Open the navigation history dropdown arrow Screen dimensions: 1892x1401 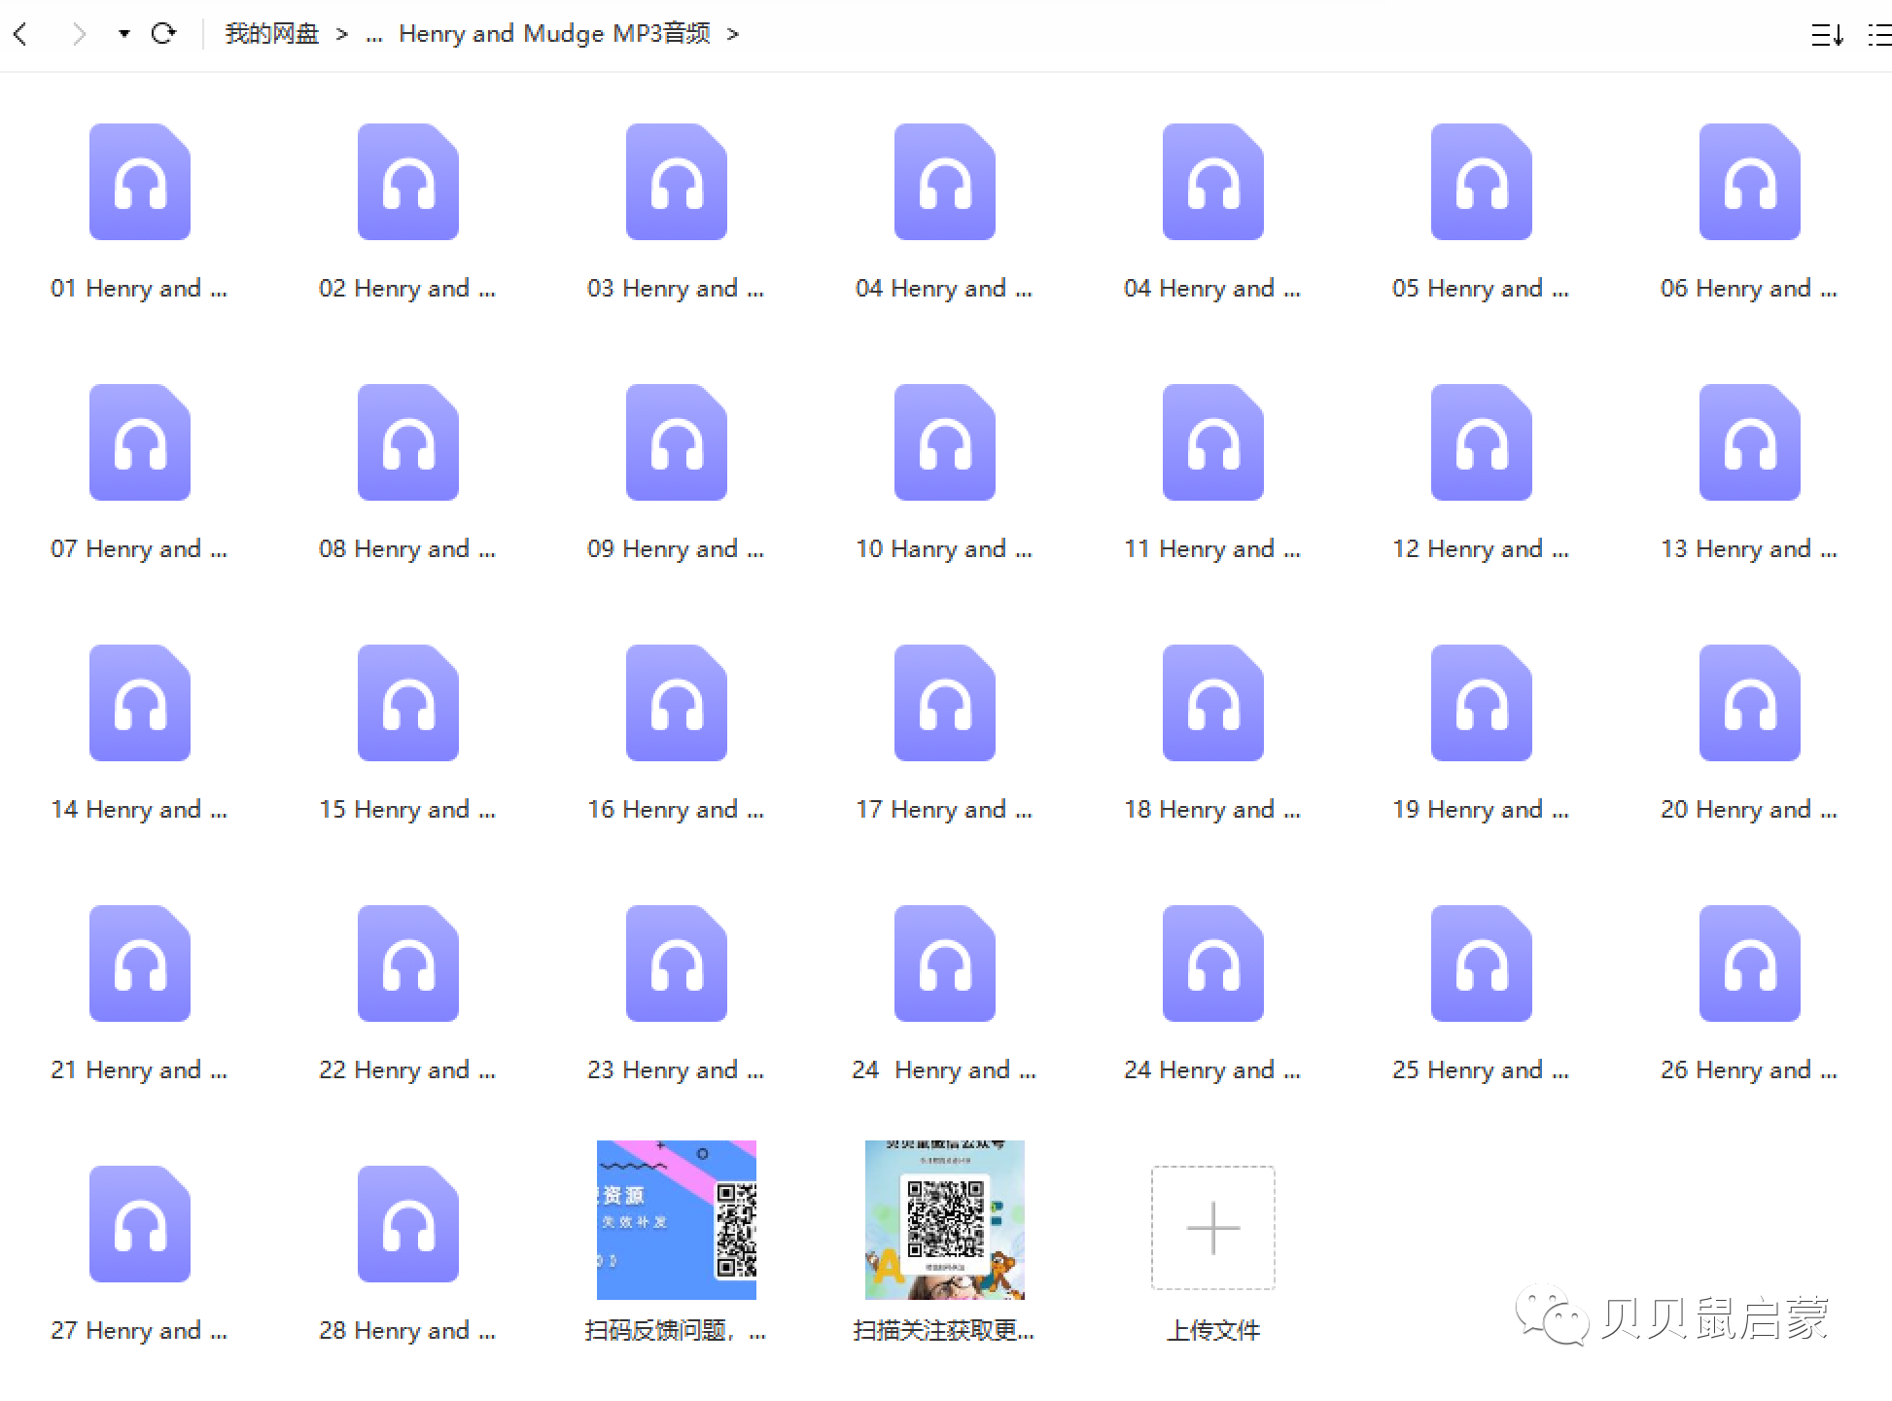pos(123,34)
